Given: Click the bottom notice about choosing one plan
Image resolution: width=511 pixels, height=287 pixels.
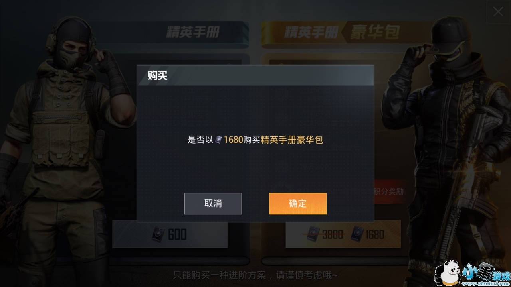Looking at the screenshot, I should click(255, 275).
